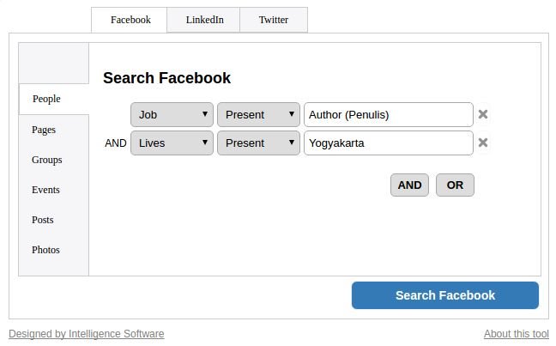
Task: Open the Present dropdown beside Job
Action: pos(258,115)
